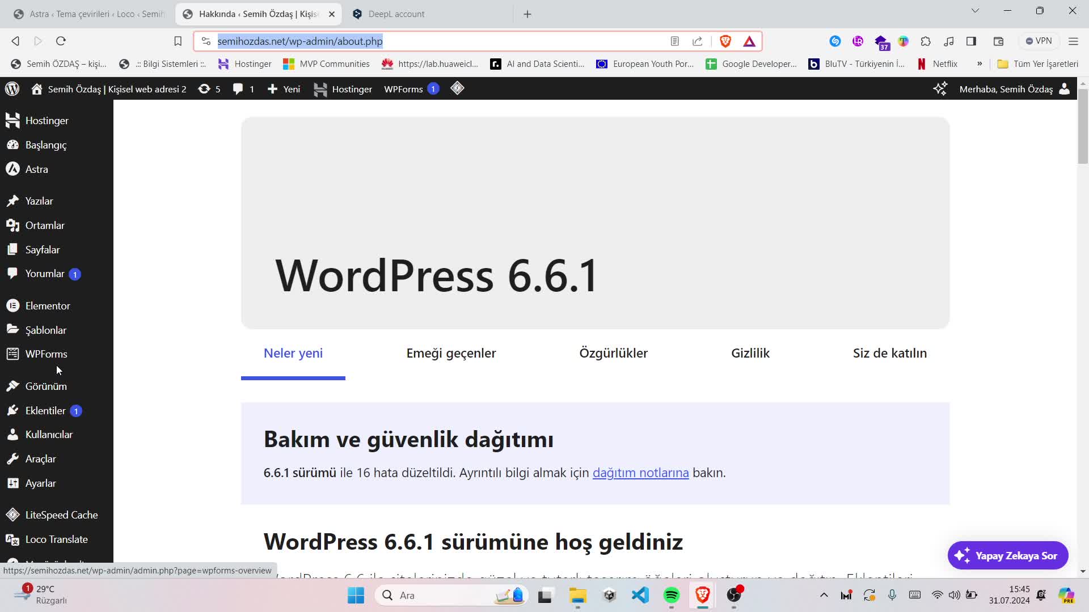
Task: Open Brave Shields lion icon
Action: 725,41
